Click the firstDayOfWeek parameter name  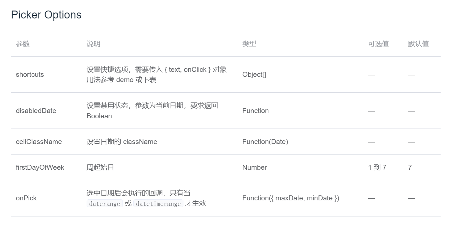click(40, 167)
